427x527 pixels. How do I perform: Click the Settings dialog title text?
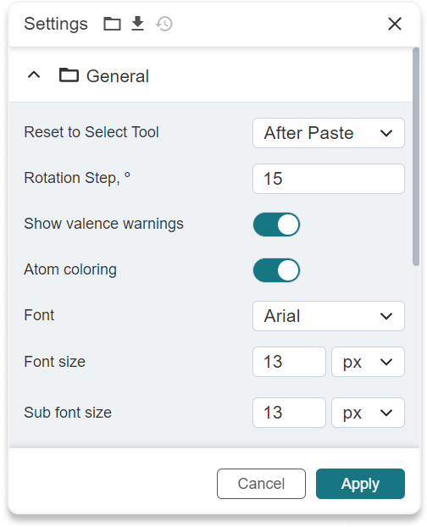(x=56, y=25)
